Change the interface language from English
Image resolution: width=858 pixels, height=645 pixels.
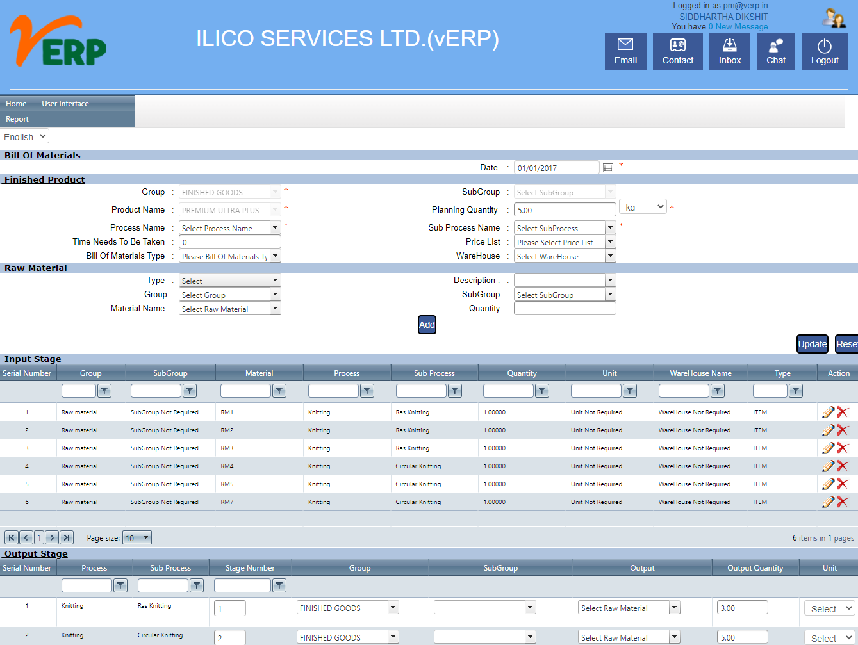tap(24, 136)
